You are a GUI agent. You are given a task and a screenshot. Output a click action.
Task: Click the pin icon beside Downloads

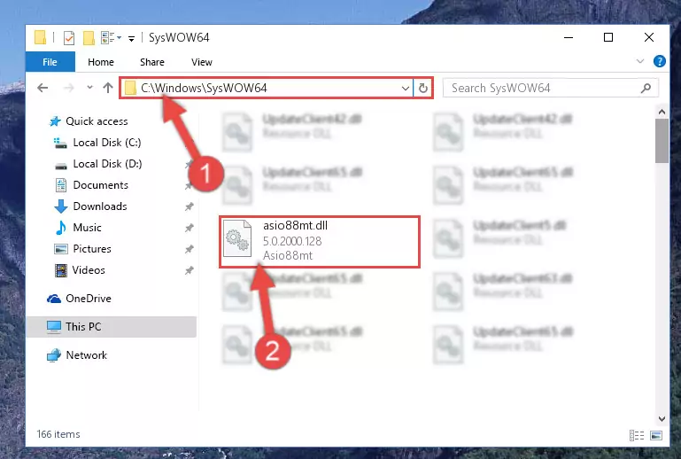click(x=189, y=206)
